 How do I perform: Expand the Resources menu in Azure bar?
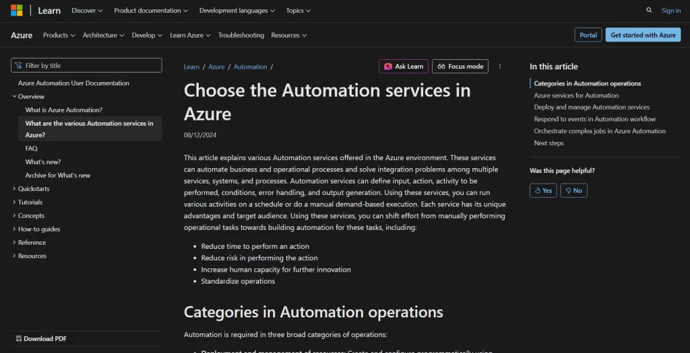point(288,35)
